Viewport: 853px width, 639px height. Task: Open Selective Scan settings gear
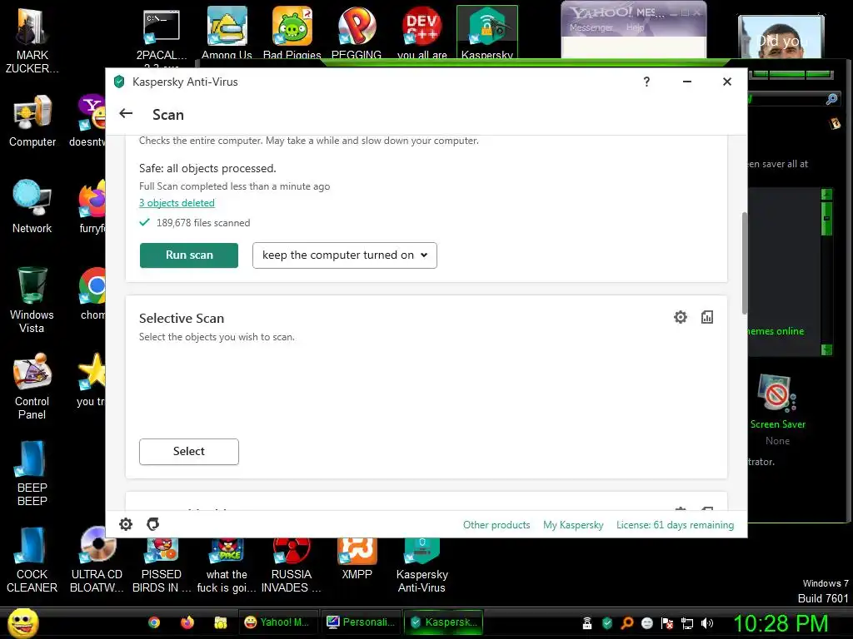pyautogui.click(x=680, y=317)
